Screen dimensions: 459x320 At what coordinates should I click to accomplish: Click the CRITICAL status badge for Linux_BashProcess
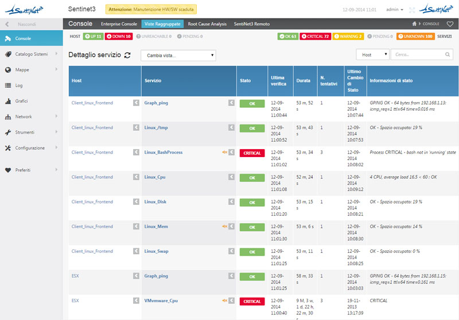[x=252, y=153]
